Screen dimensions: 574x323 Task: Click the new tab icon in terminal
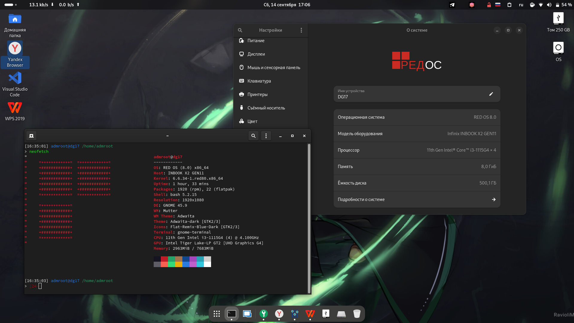pyautogui.click(x=31, y=136)
